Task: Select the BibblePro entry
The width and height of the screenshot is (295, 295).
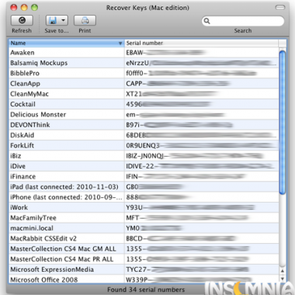Action: (144, 73)
